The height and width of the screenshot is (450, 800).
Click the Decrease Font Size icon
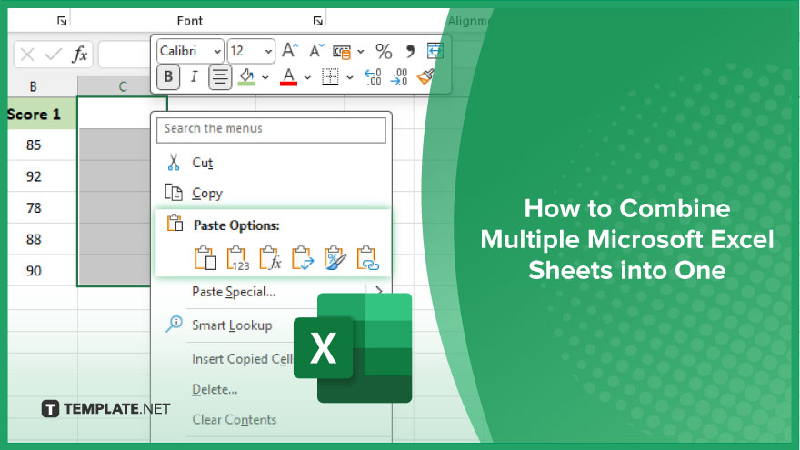click(x=316, y=51)
